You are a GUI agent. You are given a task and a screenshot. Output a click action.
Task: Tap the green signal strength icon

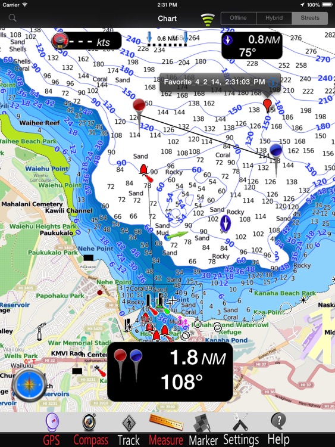(x=208, y=20)
